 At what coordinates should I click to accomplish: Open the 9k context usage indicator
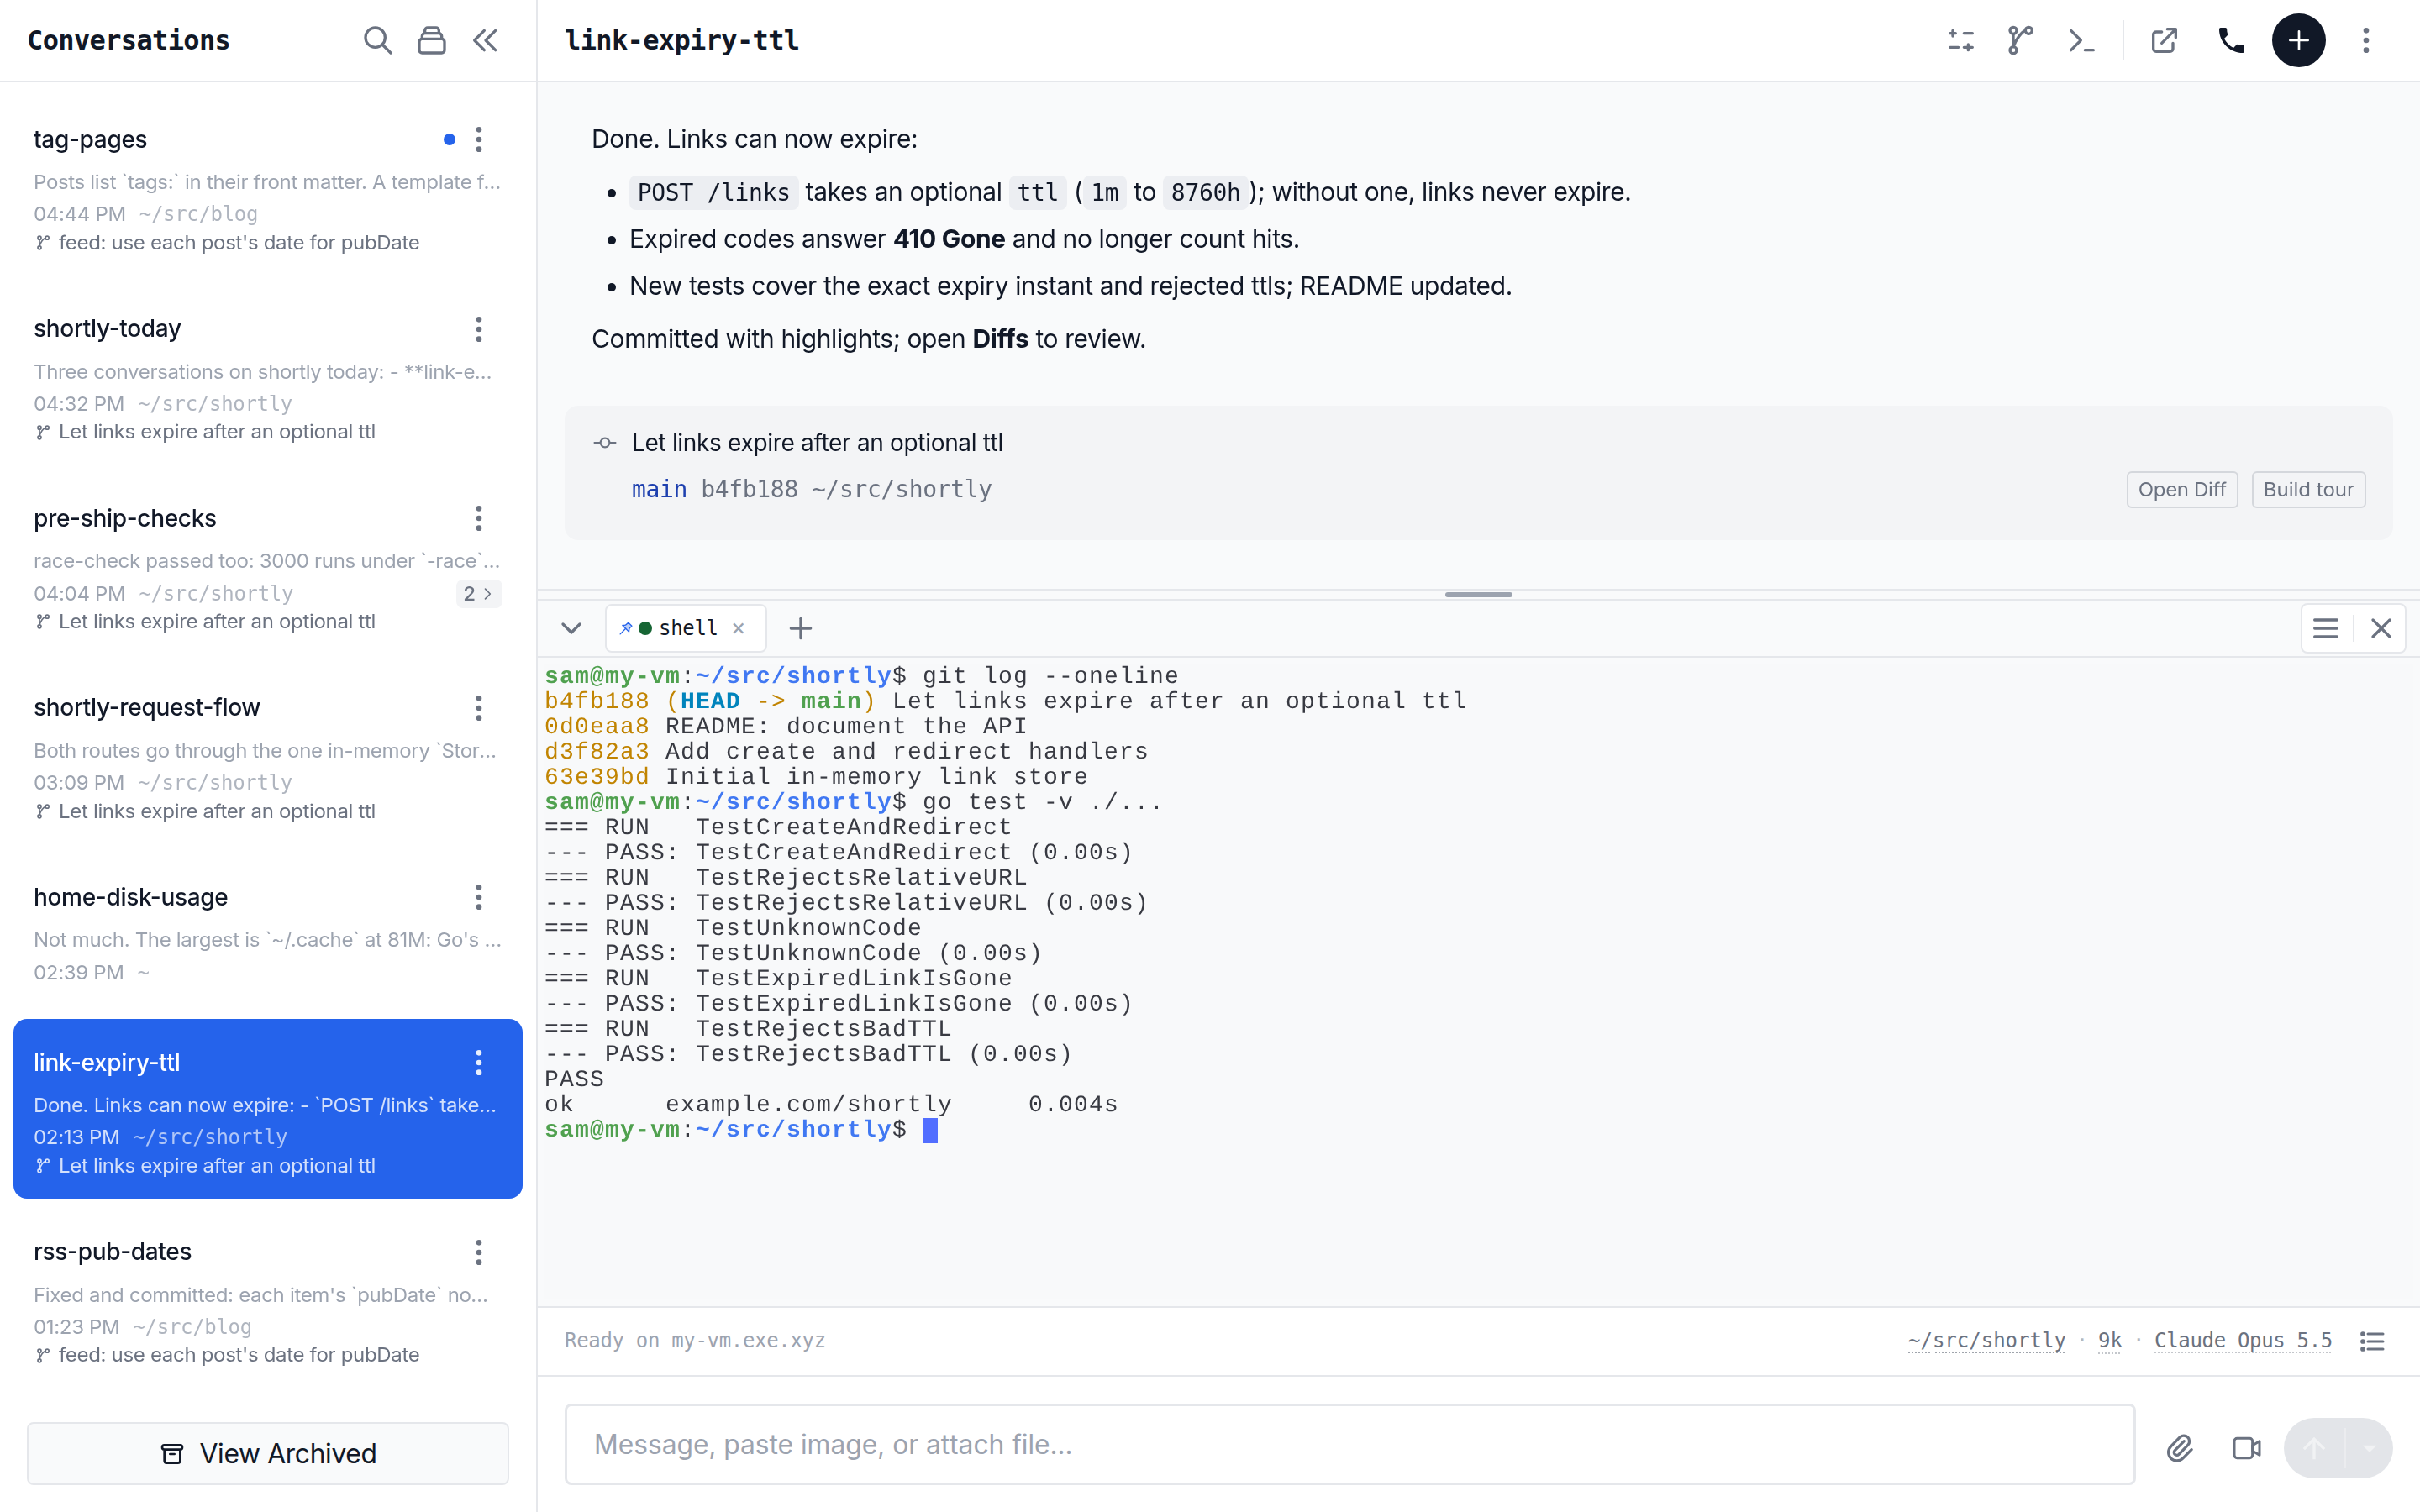[x=2109, y=1340]
